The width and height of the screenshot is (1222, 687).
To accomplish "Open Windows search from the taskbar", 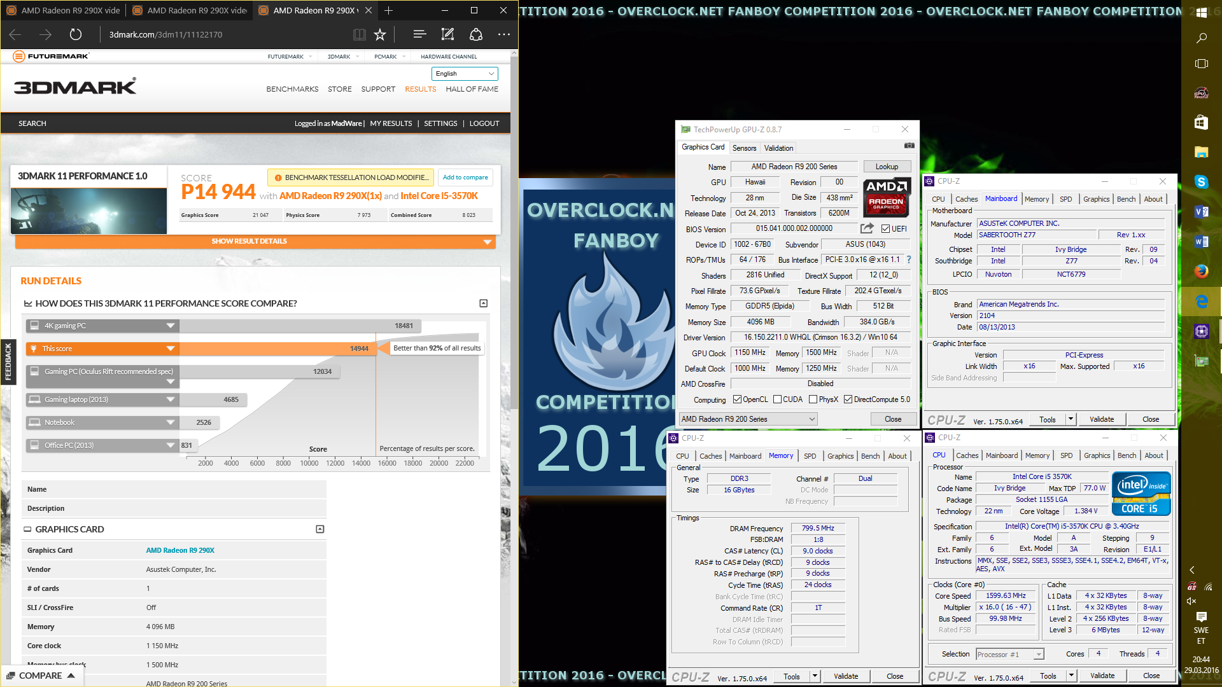I will [1201, 38].
